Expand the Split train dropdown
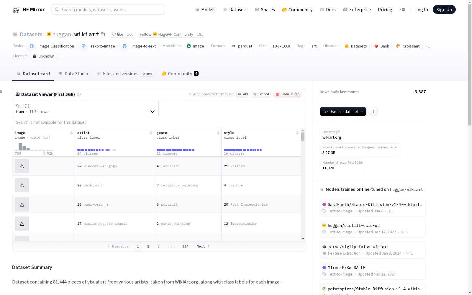This screenshot has height=295, width=472. click(x=85, y=109)
